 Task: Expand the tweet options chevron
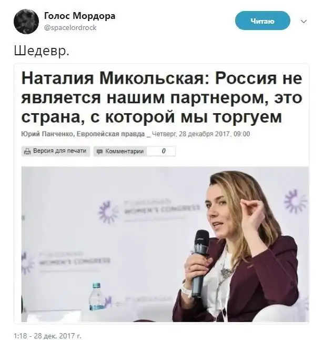point(304,21)
